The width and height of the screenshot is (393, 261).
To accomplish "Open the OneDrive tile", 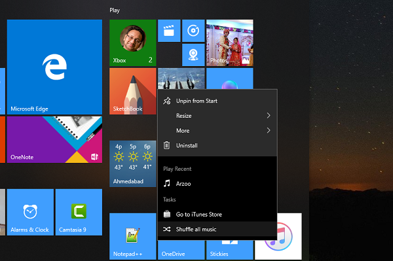I will [x=181, y=251].
